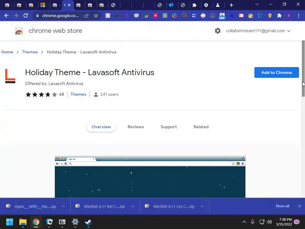Click the 68 ratings count

point(61,94)
